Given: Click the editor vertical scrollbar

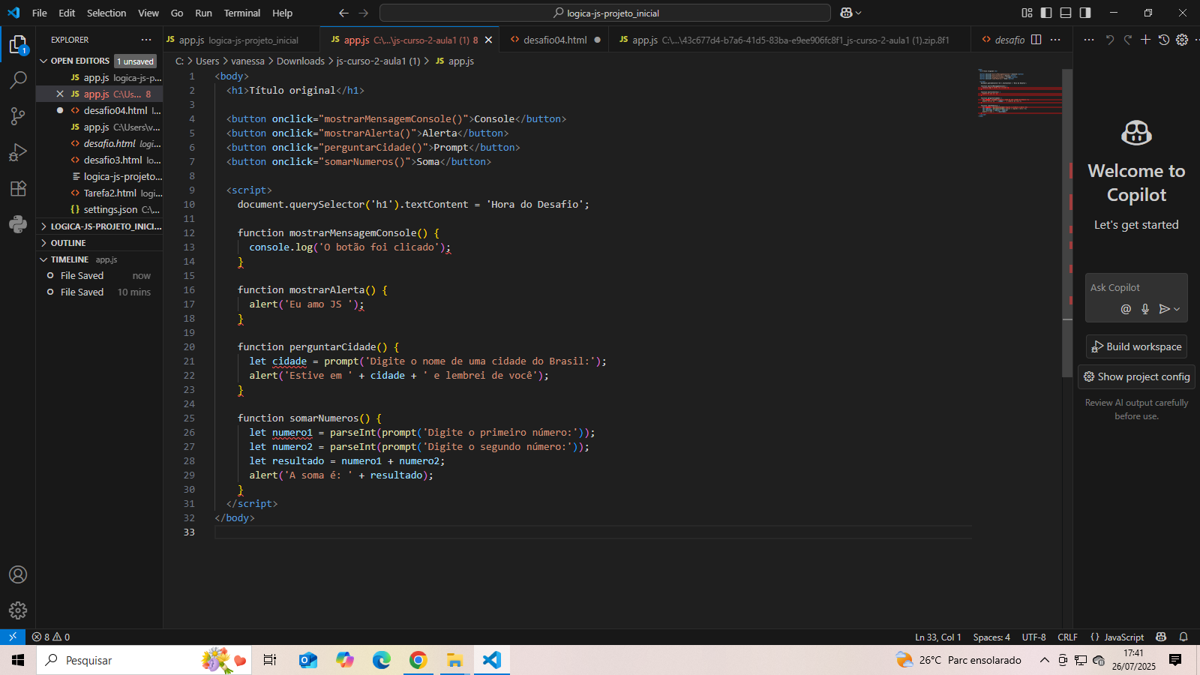Looking at the screenshot, I should (1067, 223).
